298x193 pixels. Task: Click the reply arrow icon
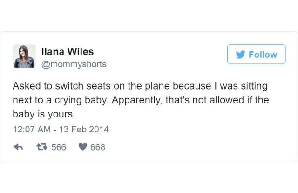(19, 147)
